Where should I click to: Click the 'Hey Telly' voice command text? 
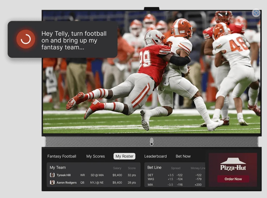point(74,40)
